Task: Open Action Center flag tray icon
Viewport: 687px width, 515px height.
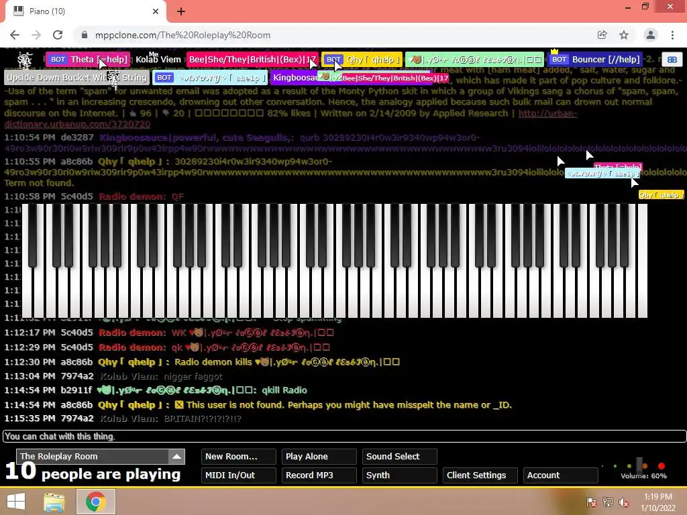Action: 592,502
